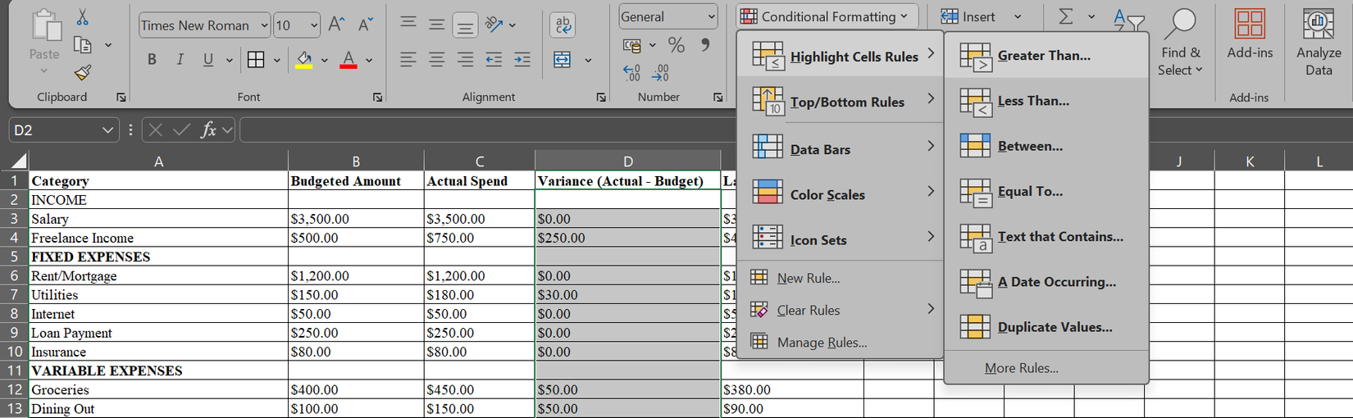Center text horizontally in the cell
The height and width of the screenshot is (418, 1353).
(x=436, y=59)
